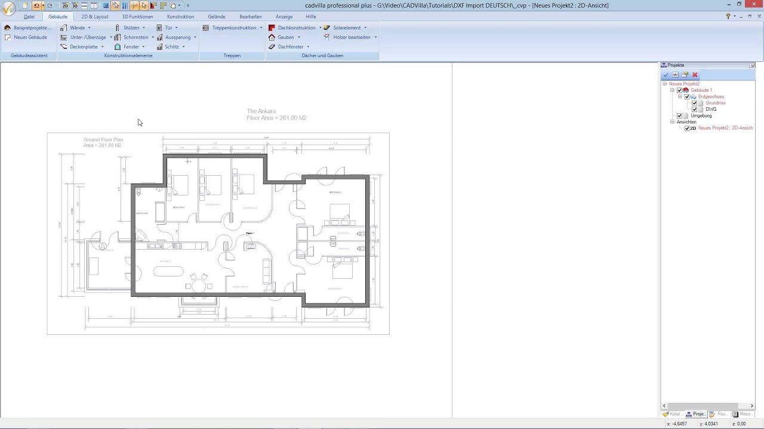Click the Beispielprojekte button

[28, 27]
